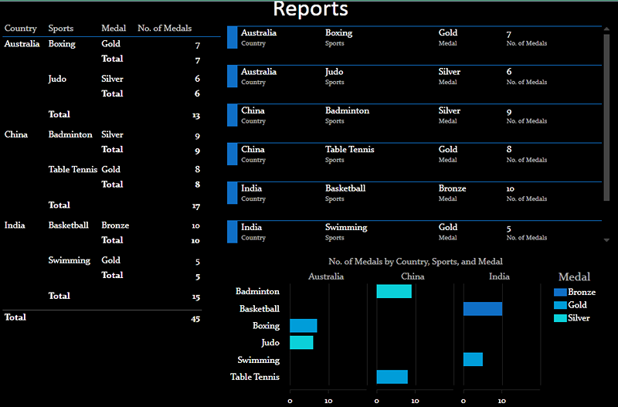Click the Judo axis label in chart
The image size is (618, 407).
click(x=270, y=343)
